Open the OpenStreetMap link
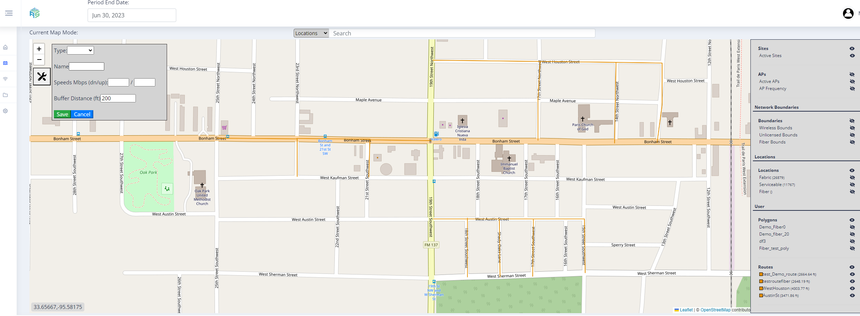 (x=715, y=310)
